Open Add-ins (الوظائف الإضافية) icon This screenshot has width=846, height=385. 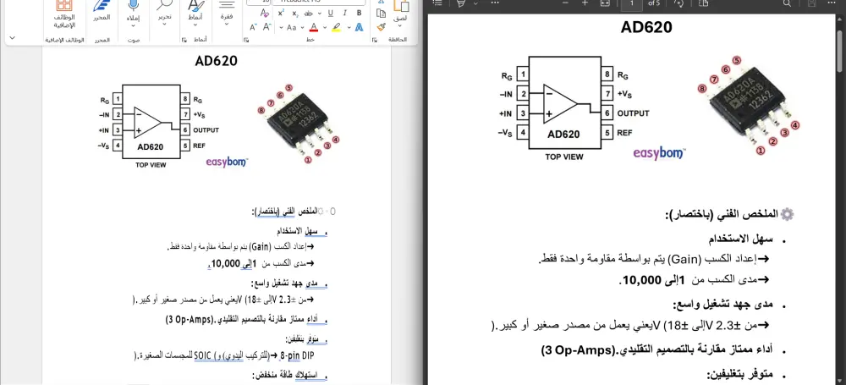[64, 4]
